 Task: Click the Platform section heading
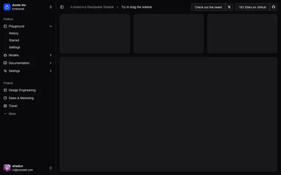click(x=8, y=19)
